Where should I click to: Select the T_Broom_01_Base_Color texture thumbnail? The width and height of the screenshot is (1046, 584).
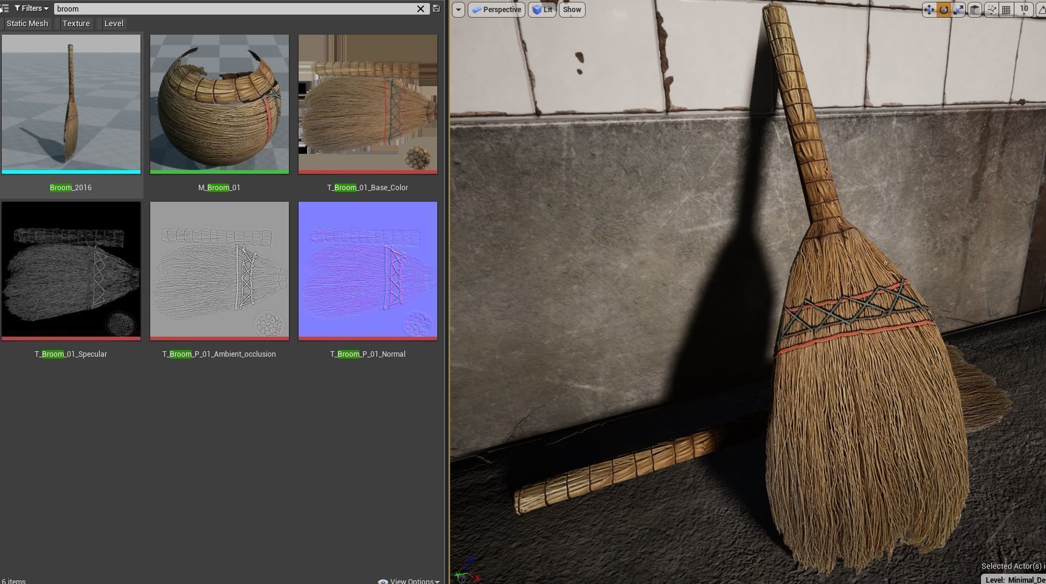(x=368, y=104)
